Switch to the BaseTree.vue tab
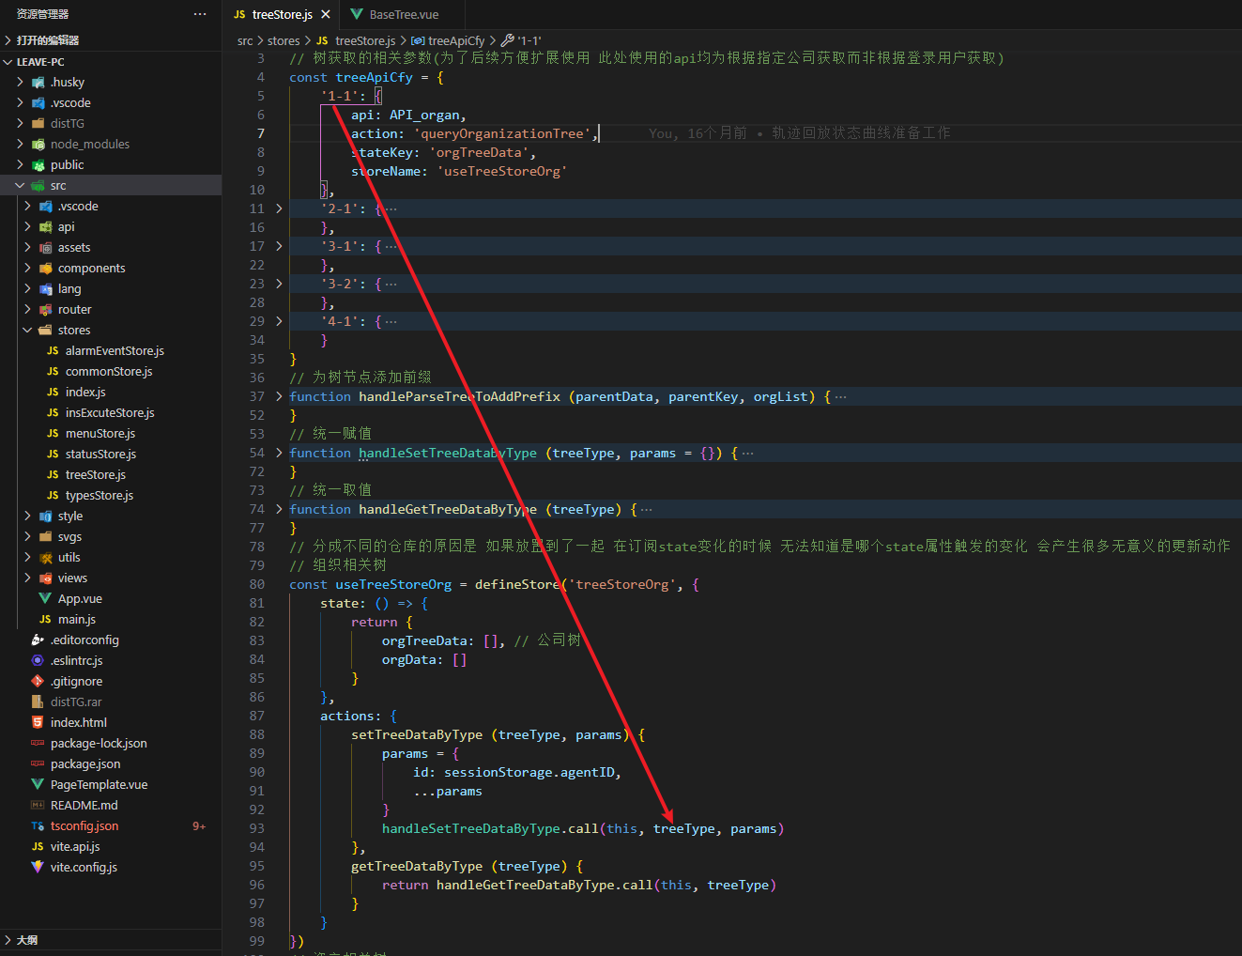This screenshot has height=956, width=1242. pos(403,15)
